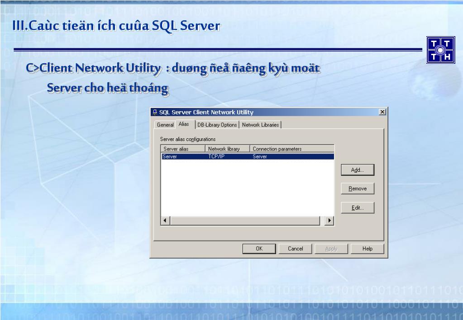Confirm with the OK button
The width and height of the screenshot is (463, 320).
coord(259,249)
